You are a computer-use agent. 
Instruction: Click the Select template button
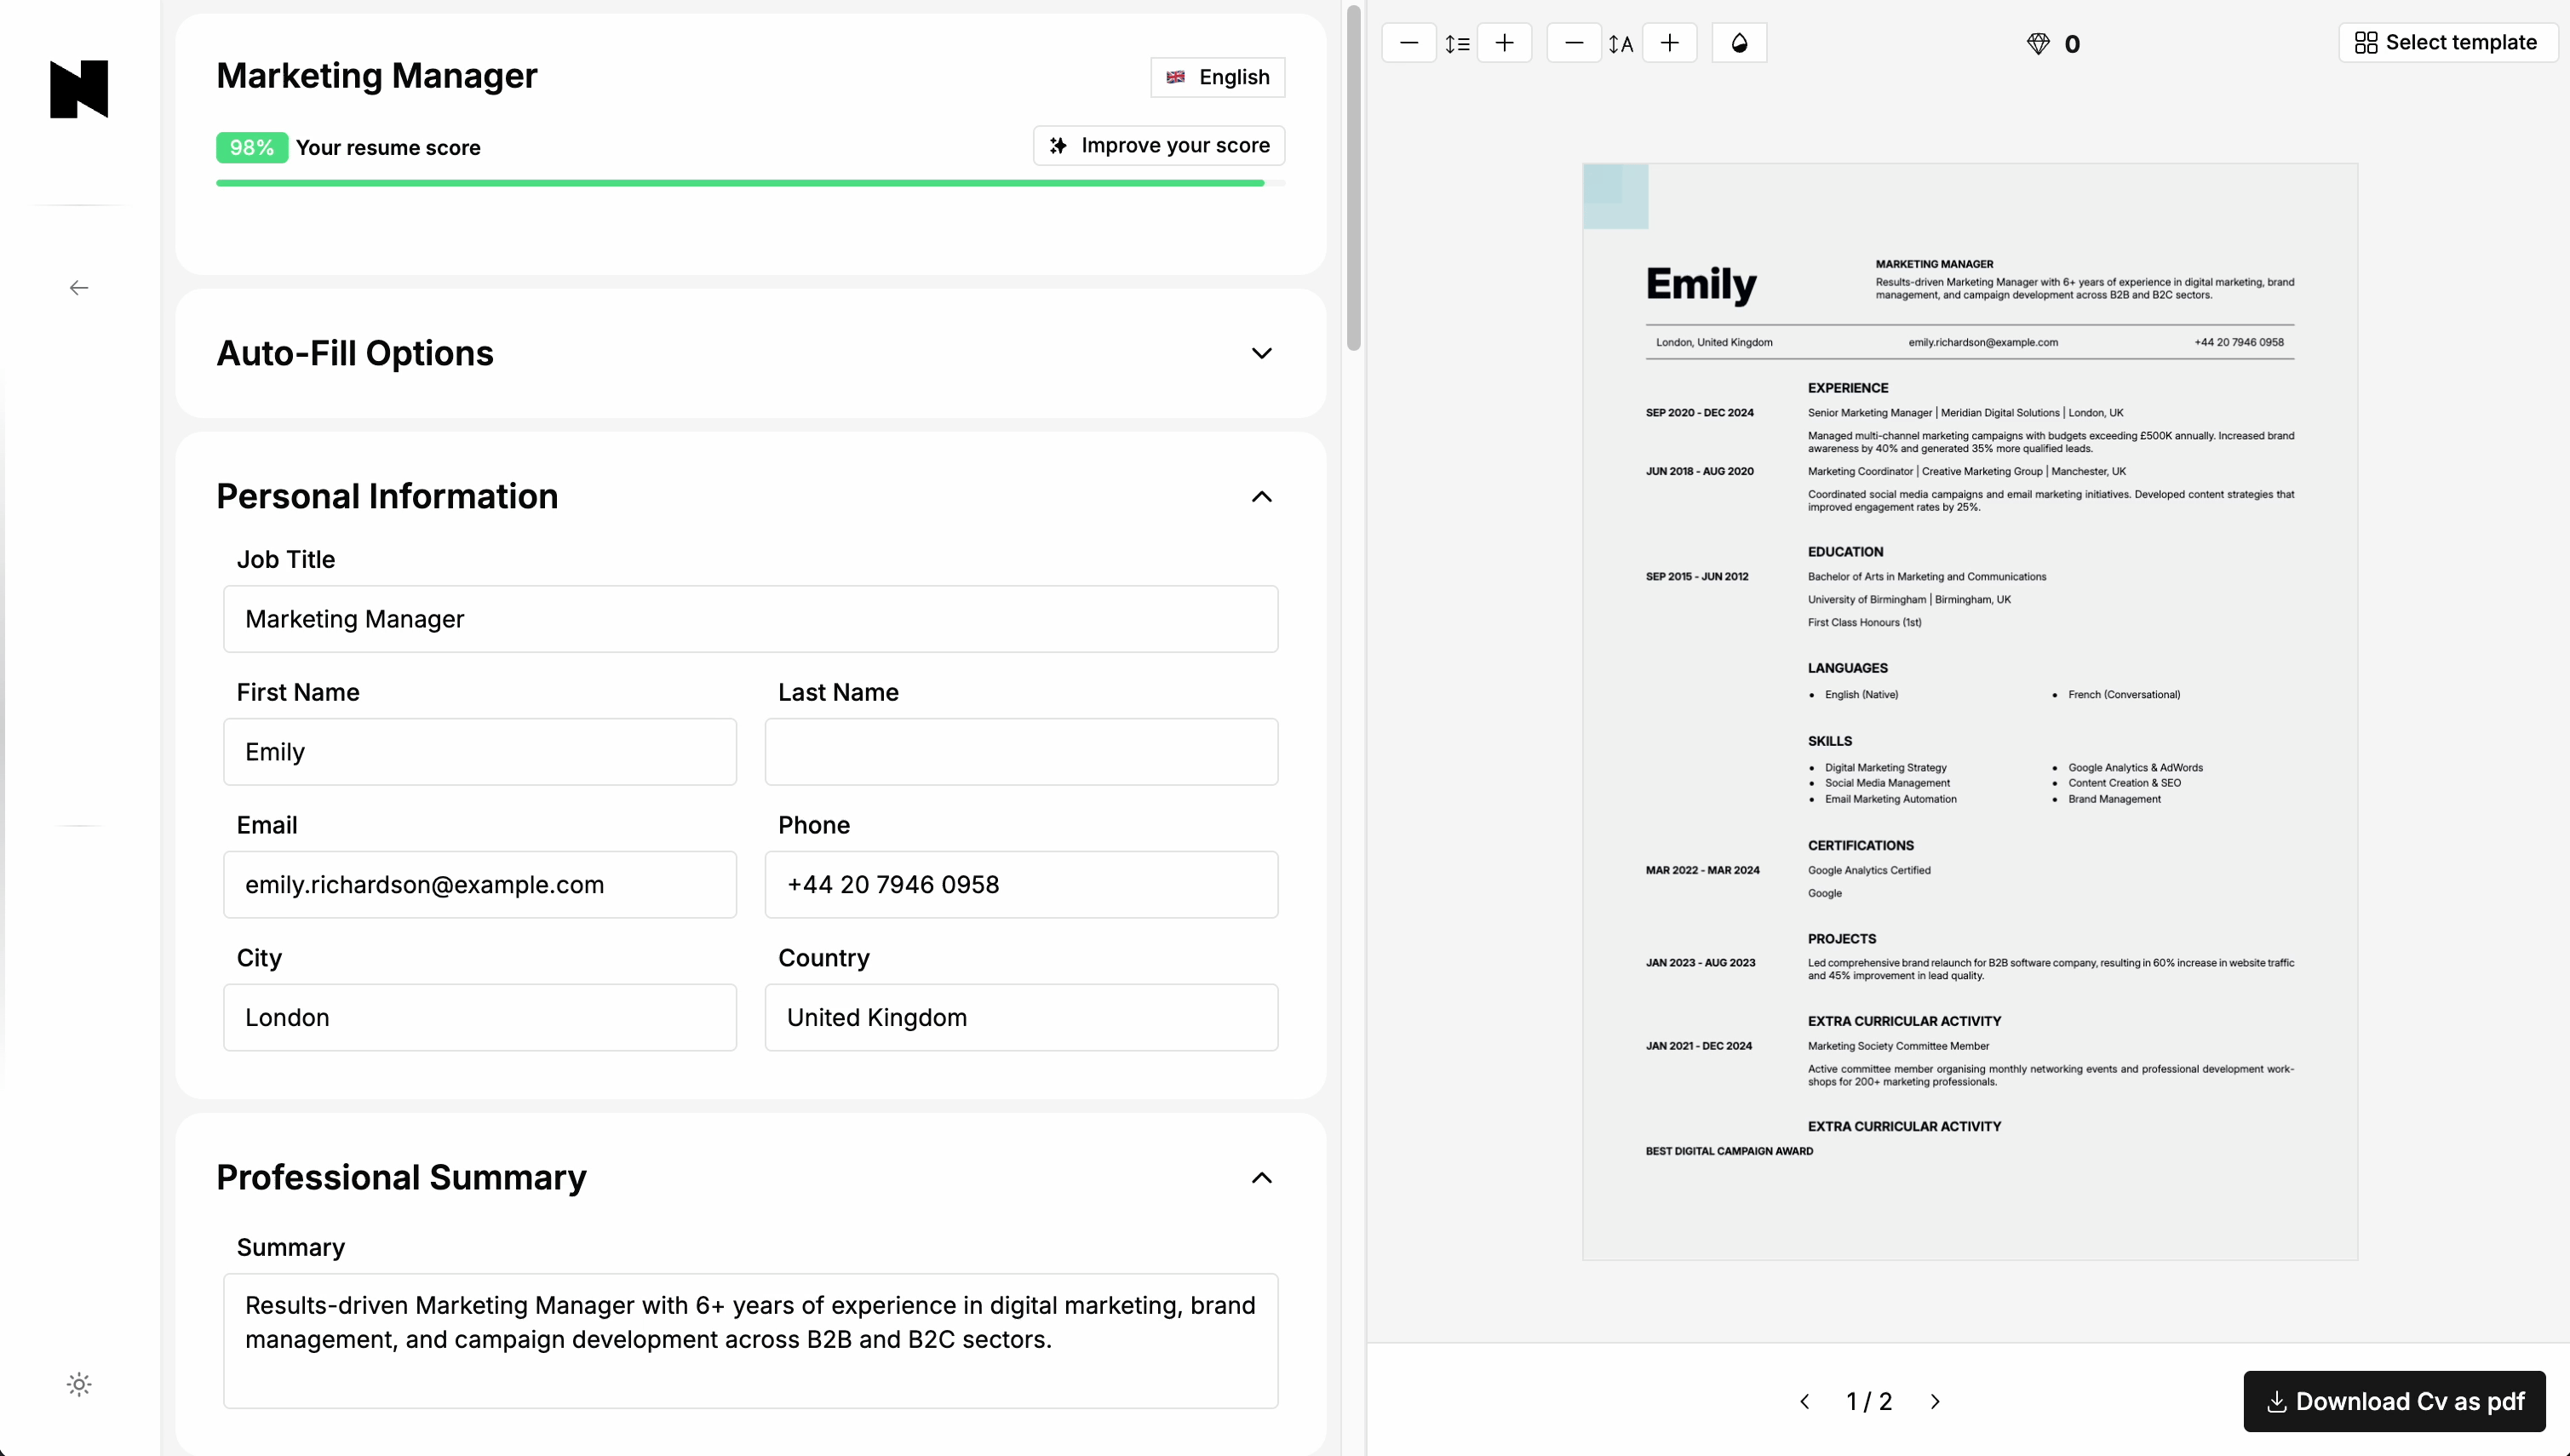2448,42
